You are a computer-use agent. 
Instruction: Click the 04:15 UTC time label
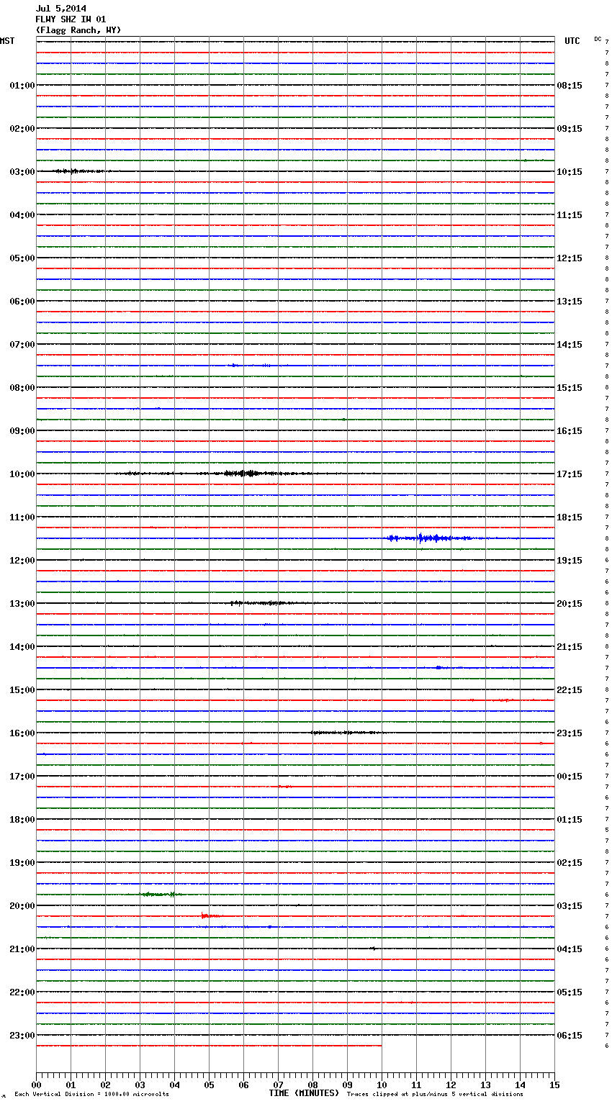tap(570, 949)
